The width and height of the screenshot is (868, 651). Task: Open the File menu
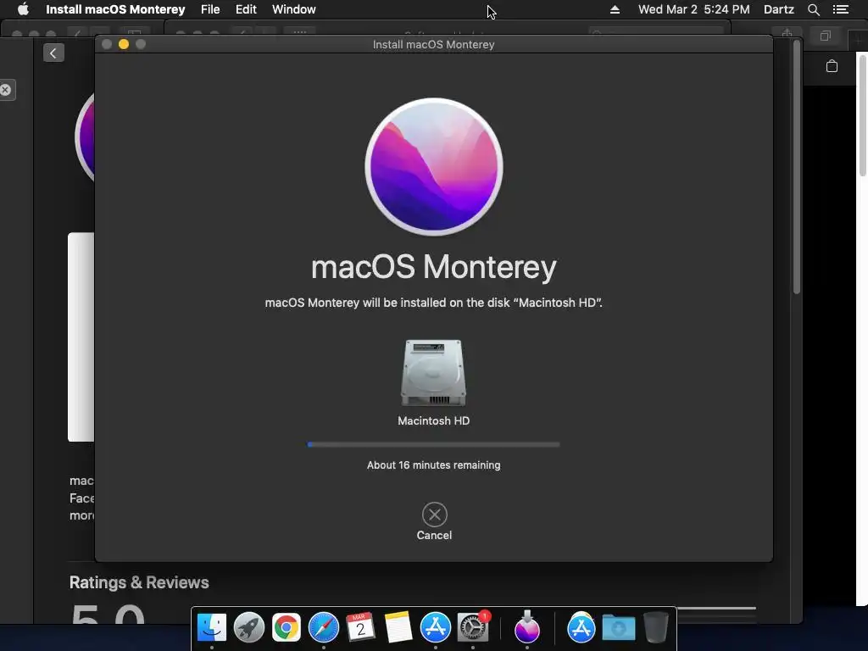210,9
